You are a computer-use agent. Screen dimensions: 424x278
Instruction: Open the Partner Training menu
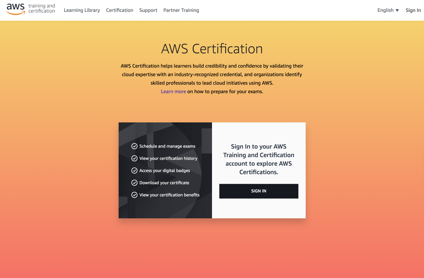pos(181,10)
